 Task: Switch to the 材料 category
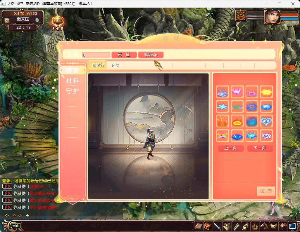tap(73, 81)
